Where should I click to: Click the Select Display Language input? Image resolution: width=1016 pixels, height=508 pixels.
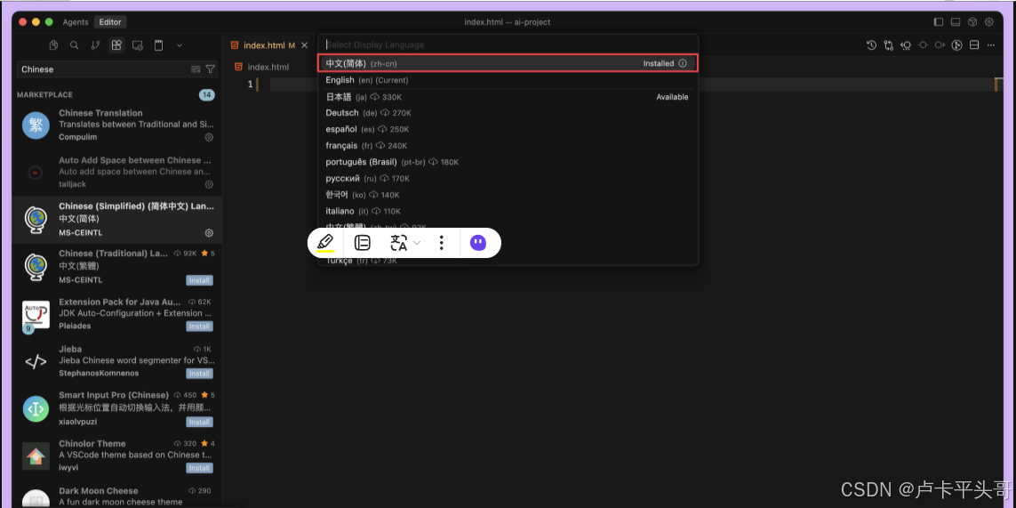[508, 44]
